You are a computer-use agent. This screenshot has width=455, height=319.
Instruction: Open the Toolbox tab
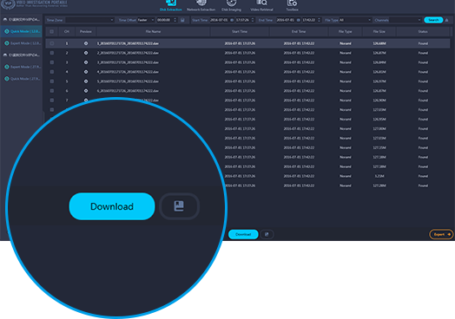pos(292,6)
